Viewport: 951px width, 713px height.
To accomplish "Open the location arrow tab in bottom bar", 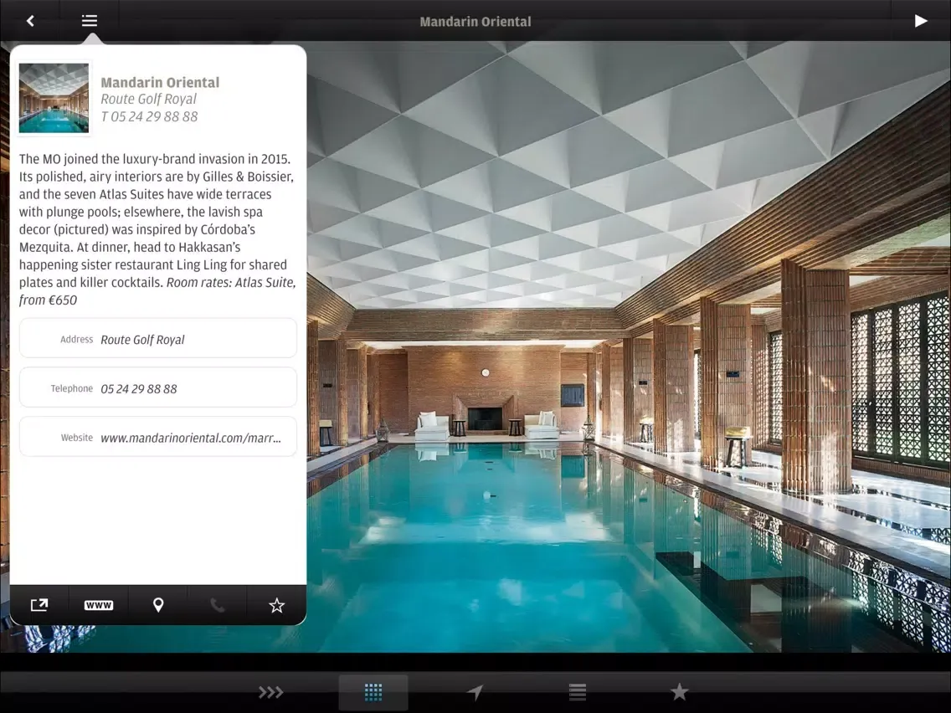I will pyautogui.click(x=475, y=692).
